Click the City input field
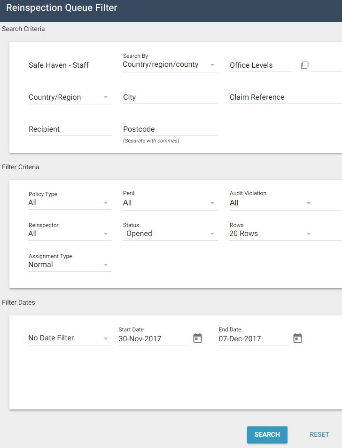Screen dimensions: 342x448 click(x=170, y=97)
